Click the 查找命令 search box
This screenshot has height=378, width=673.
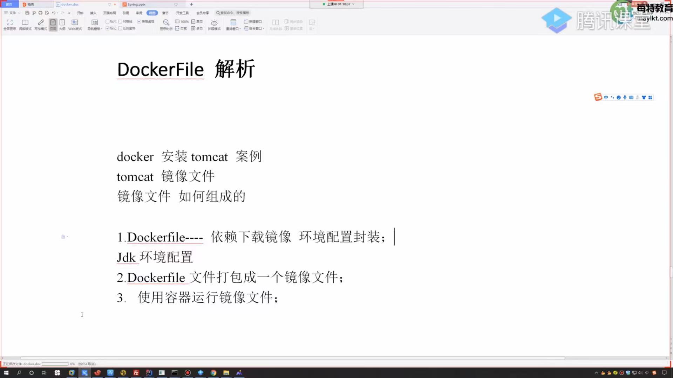pos(232,13)
